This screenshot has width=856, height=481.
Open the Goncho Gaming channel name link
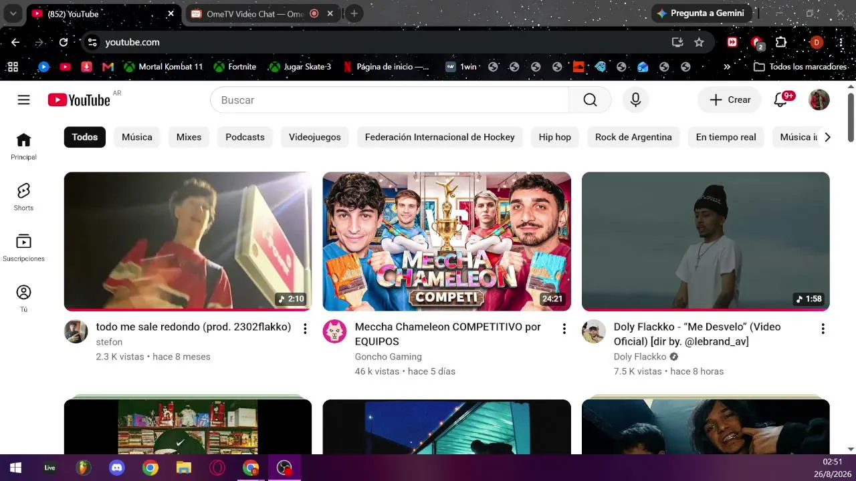(388, 357)
